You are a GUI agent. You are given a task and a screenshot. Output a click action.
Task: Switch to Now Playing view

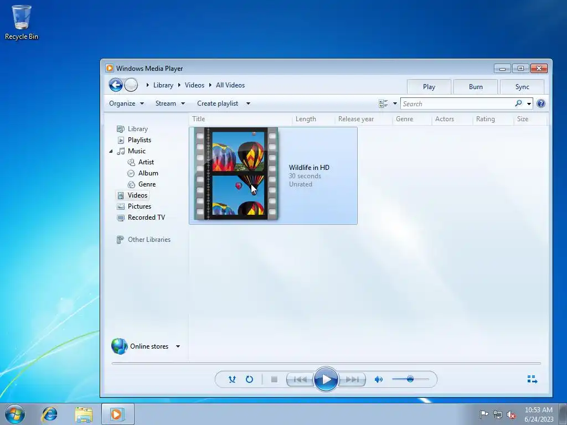(532, 379)
